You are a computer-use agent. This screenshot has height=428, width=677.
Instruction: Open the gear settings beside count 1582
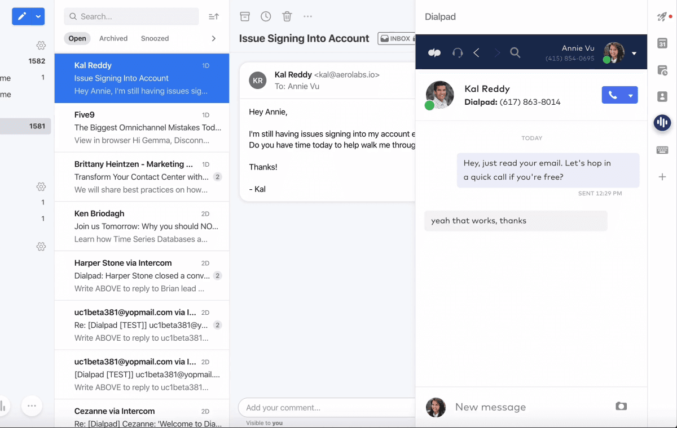pos(41,46)
